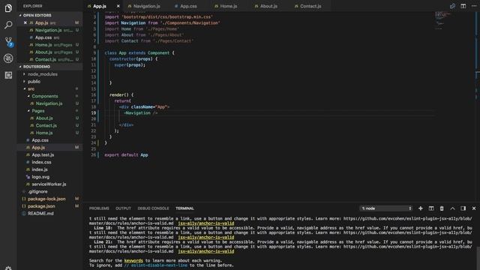Open package-lock.json in the file tree

pos(46,199)
